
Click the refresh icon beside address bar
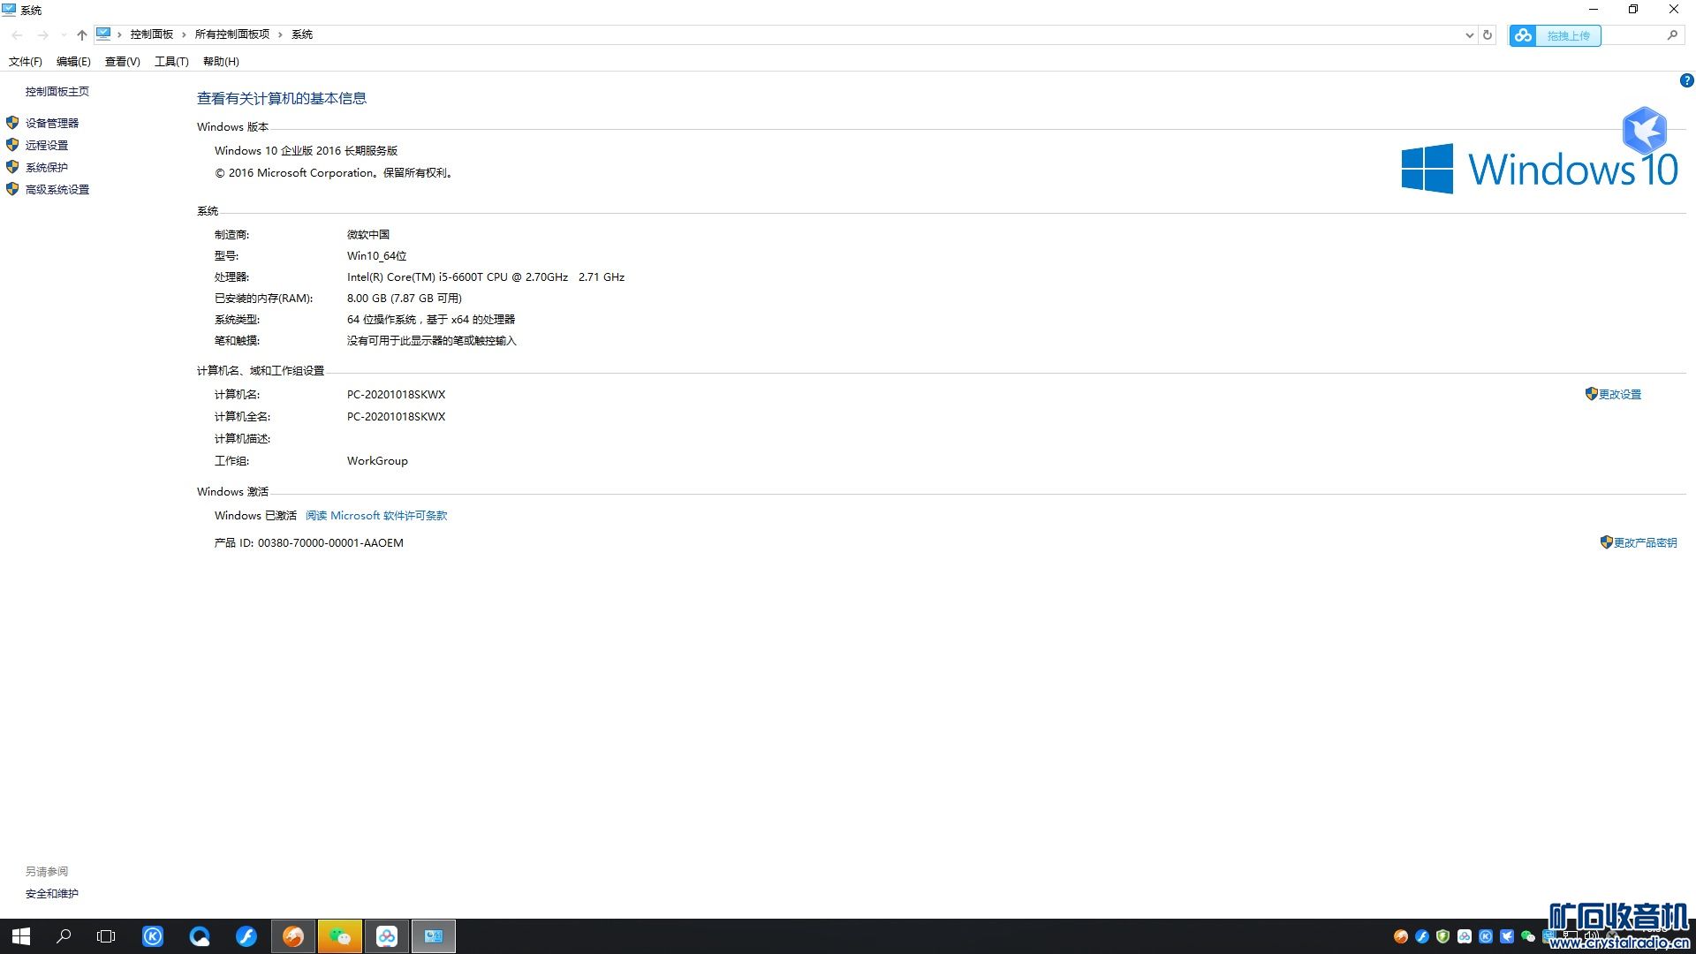[x=1488, y=35]
